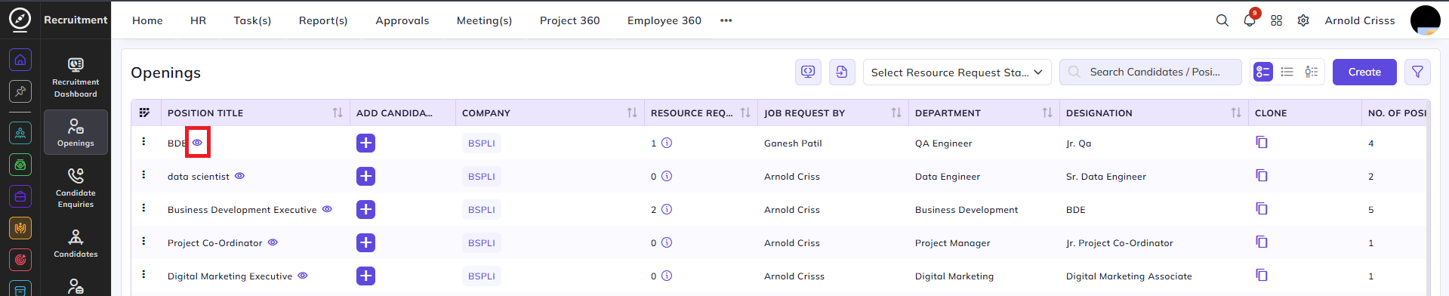Open the settings gear icon
Viewport: 1449px width, 296px height.
click(1303, 20)
